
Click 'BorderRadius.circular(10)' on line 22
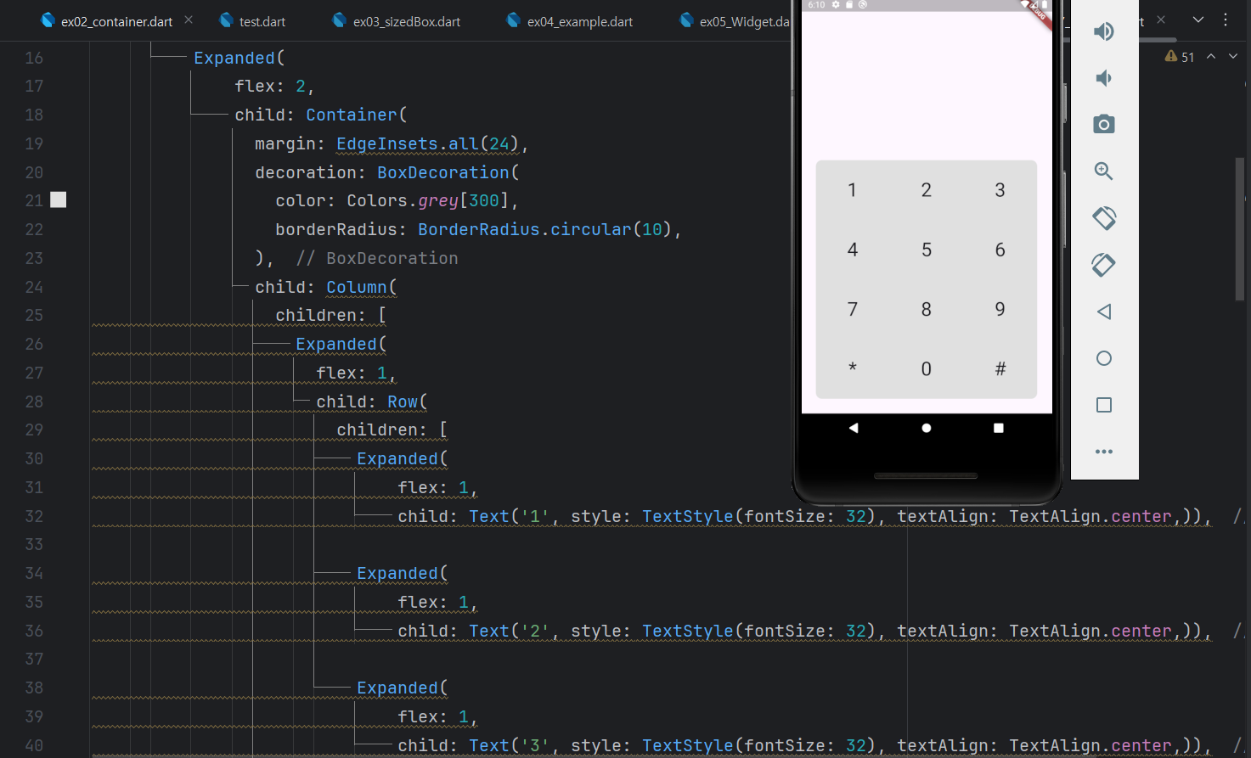544,229
